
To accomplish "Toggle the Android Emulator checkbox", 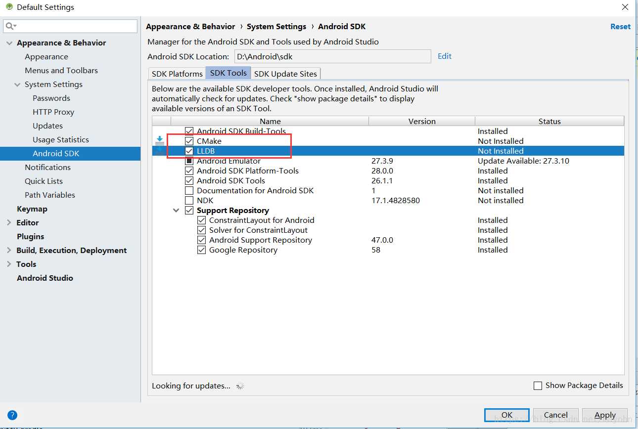I will pyautogui.click(x=189, y=161).
